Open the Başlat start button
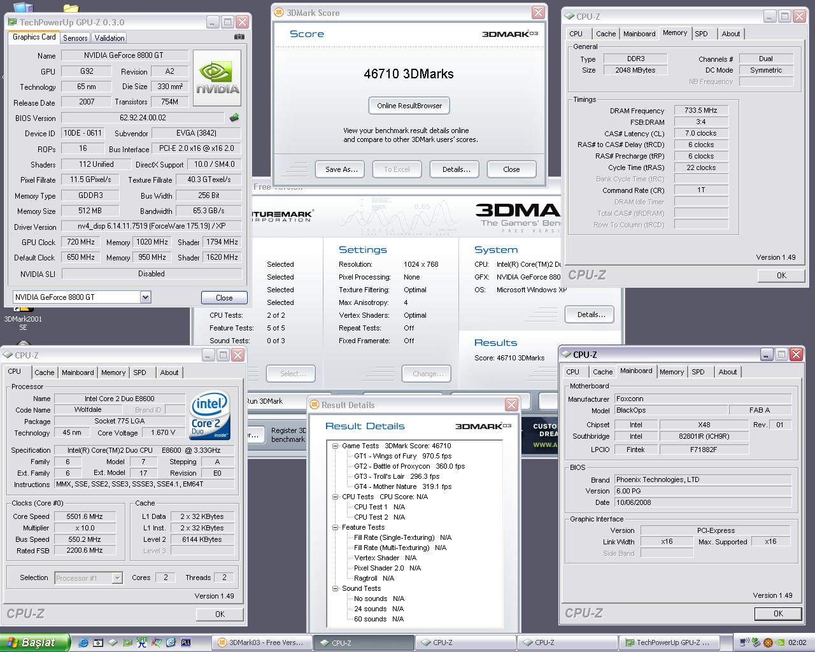Image resolution: width=815 pixels, height=652 pixels. tap(35, 642)
